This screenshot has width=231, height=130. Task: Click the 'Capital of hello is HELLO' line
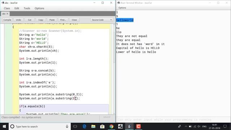coord(138,48)
